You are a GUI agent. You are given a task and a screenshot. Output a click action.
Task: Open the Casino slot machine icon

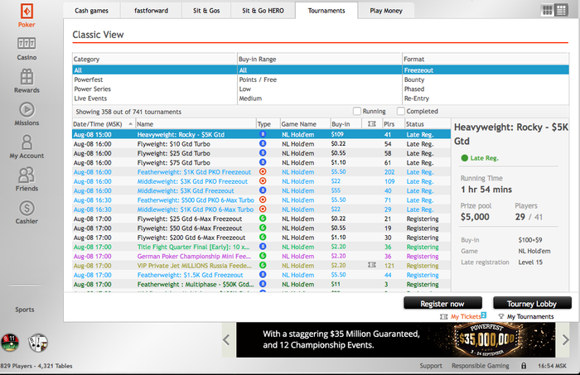click(27, 44)
